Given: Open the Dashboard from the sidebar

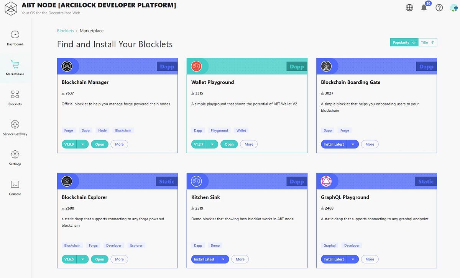Looking at the screenshot, I should coord(15,36).
